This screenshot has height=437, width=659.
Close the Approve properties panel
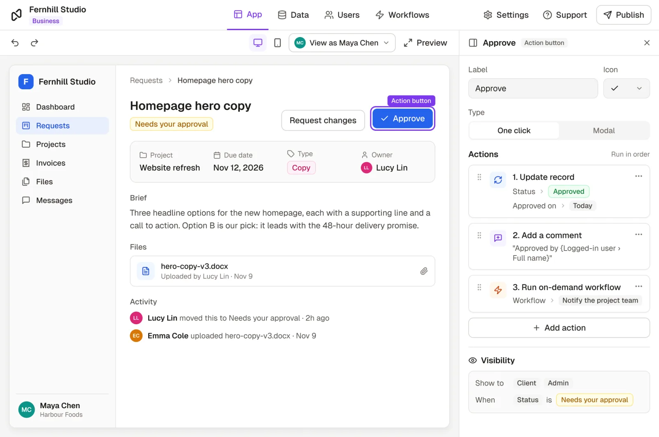click(647, 43)
